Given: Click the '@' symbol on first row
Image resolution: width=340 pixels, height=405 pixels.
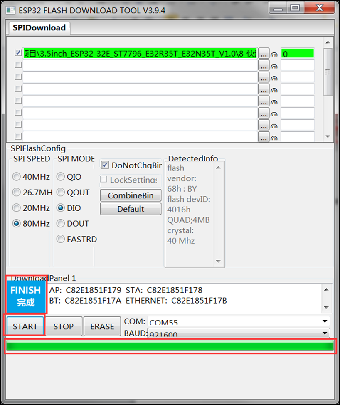Looking at the screenshot, I should [274, 54].
